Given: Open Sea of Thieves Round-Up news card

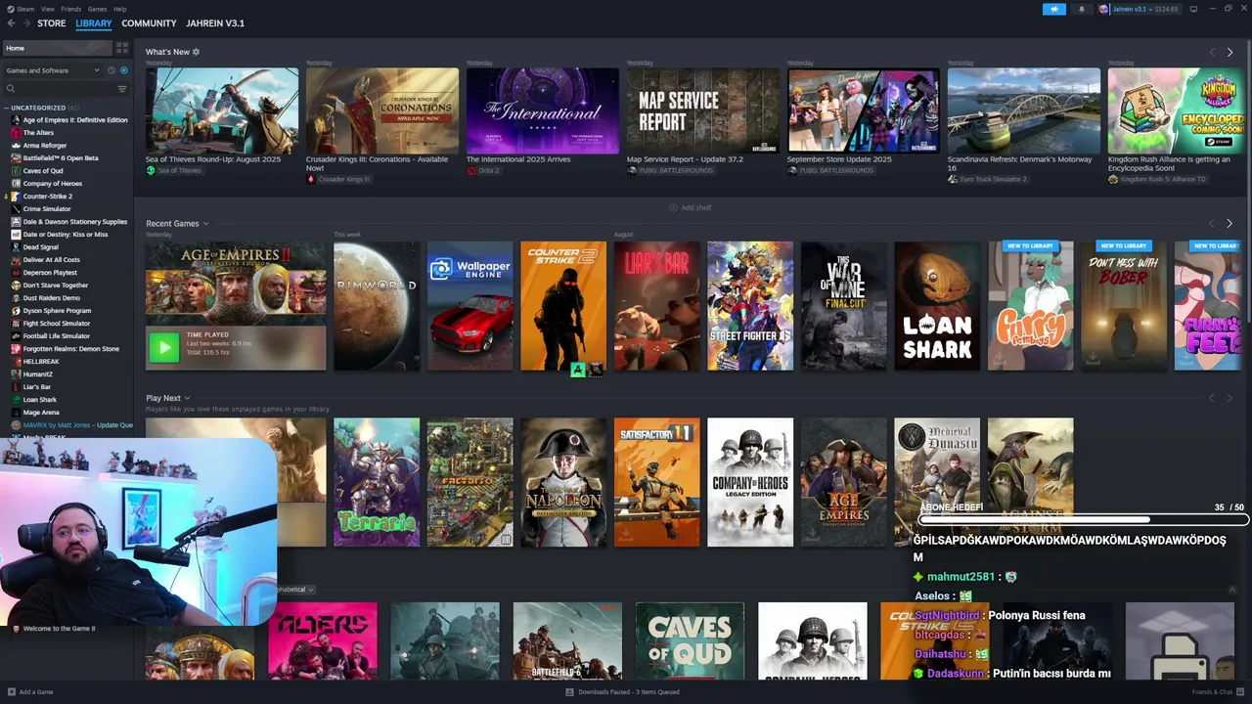Looking at the screenshot, I should 222,110.
